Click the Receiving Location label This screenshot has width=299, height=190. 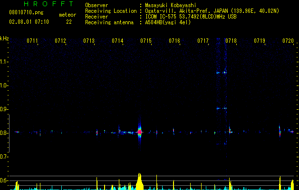coord(111,11)
